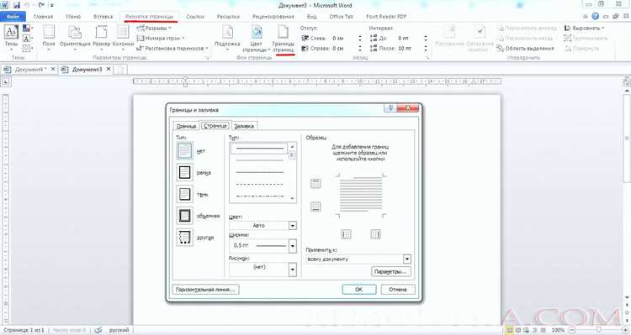
Task: Open the Поля margins button
Action: [49, 38]
